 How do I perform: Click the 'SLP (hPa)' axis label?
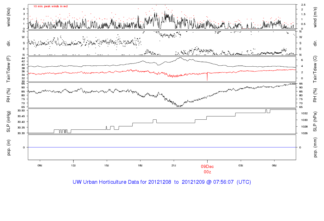click(x=315, y=122)
